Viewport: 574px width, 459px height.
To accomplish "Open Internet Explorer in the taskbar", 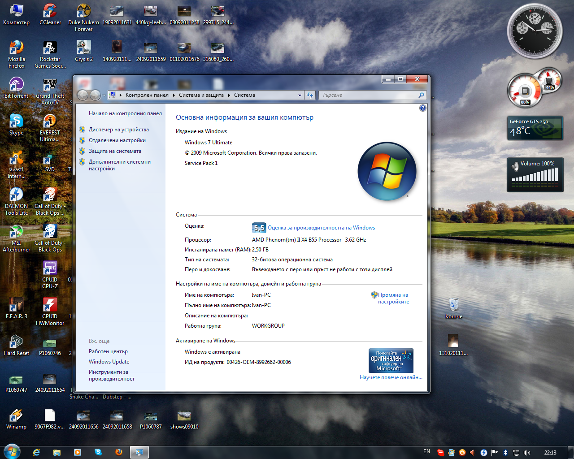I will pyautogui.click(x=36, y=452).
